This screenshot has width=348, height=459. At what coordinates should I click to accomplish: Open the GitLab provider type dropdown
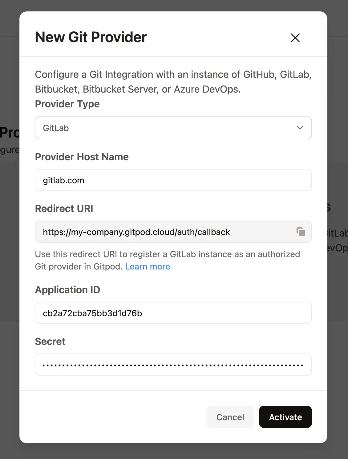[173, 128]
